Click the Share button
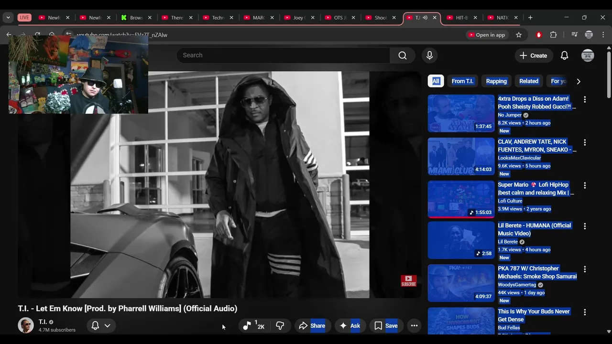Image resolution: width=612 pixels, height=344 pixels. 312,326
